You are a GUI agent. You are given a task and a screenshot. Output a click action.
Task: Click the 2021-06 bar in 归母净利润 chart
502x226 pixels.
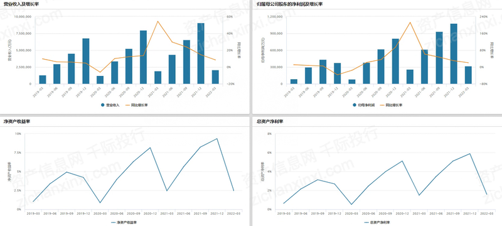click(x=425, y=67)
